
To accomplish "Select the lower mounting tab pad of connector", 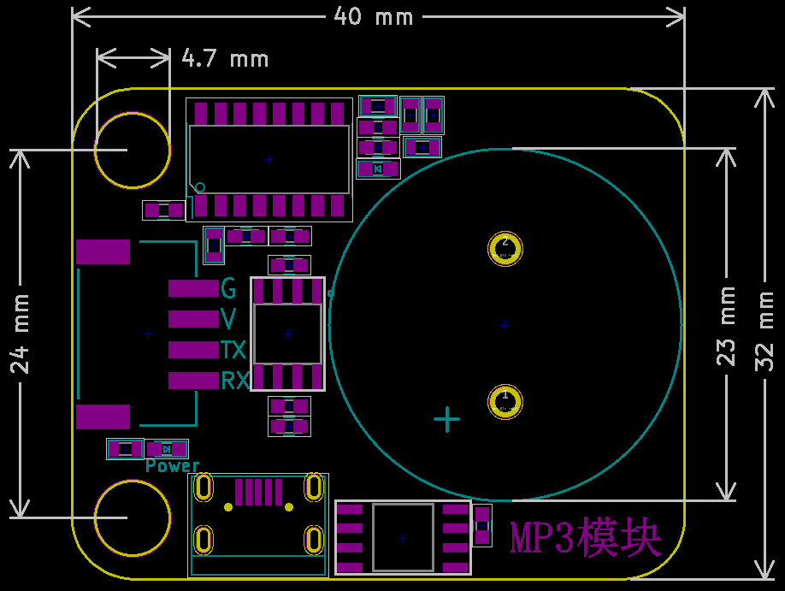I will [x=103, y=417].
